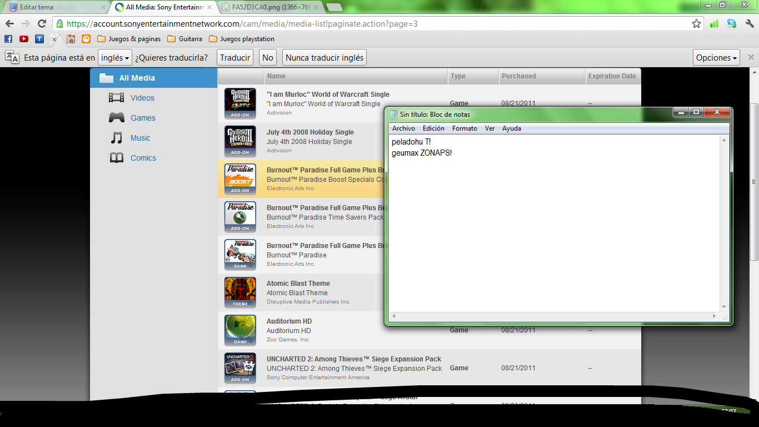
Task: Open Chrome's wrench menu
Action: point(750,24)
